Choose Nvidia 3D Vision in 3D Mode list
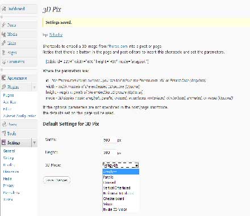 pos(121,210)
